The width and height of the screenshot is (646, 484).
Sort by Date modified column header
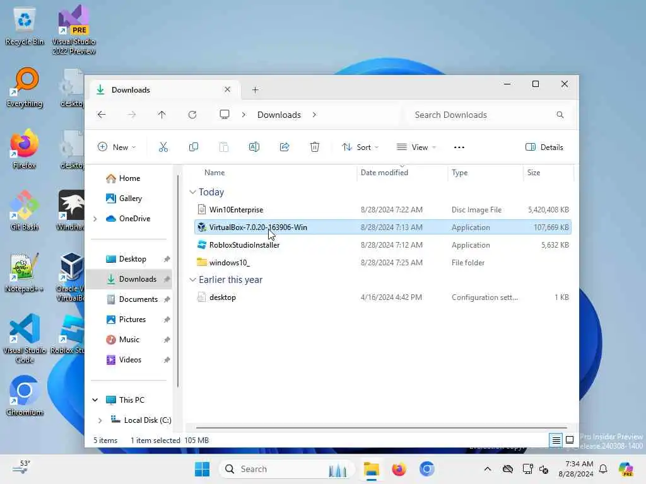click(x=384, y=173)
